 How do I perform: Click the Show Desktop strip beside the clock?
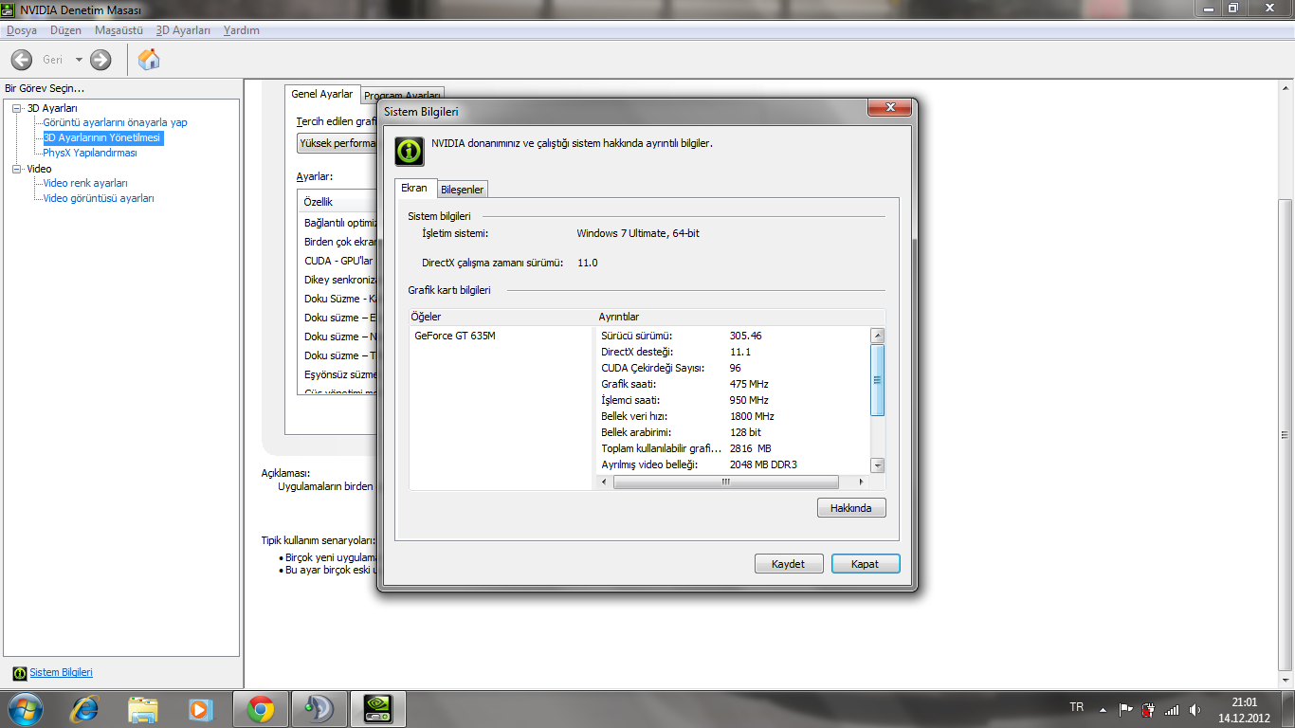point(1288,709)
